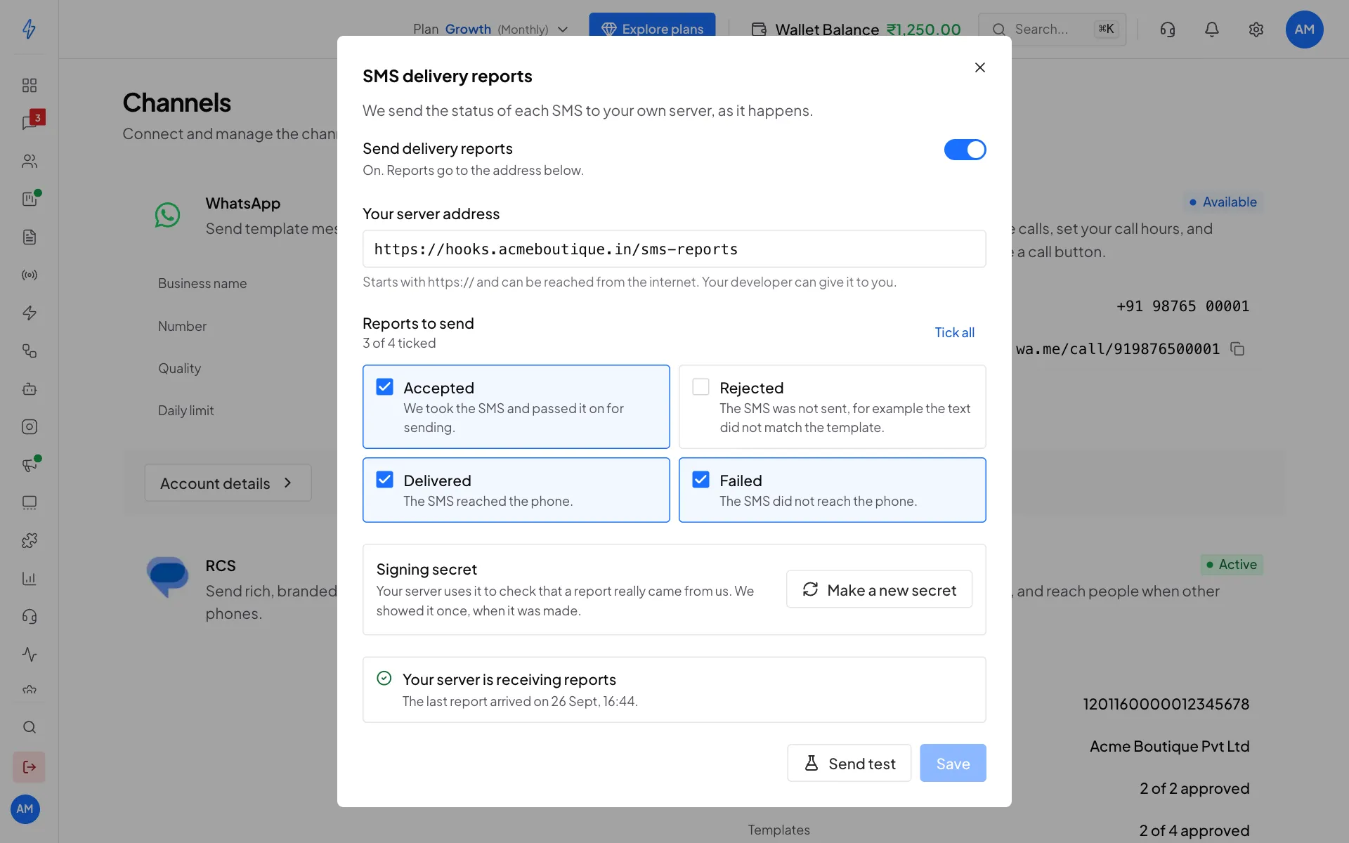Image resolution: width=1349 pixels, height=843 pixels.
Task: Open the puzzle integrations icon in sidebar
Action: [x=29, y=541]
